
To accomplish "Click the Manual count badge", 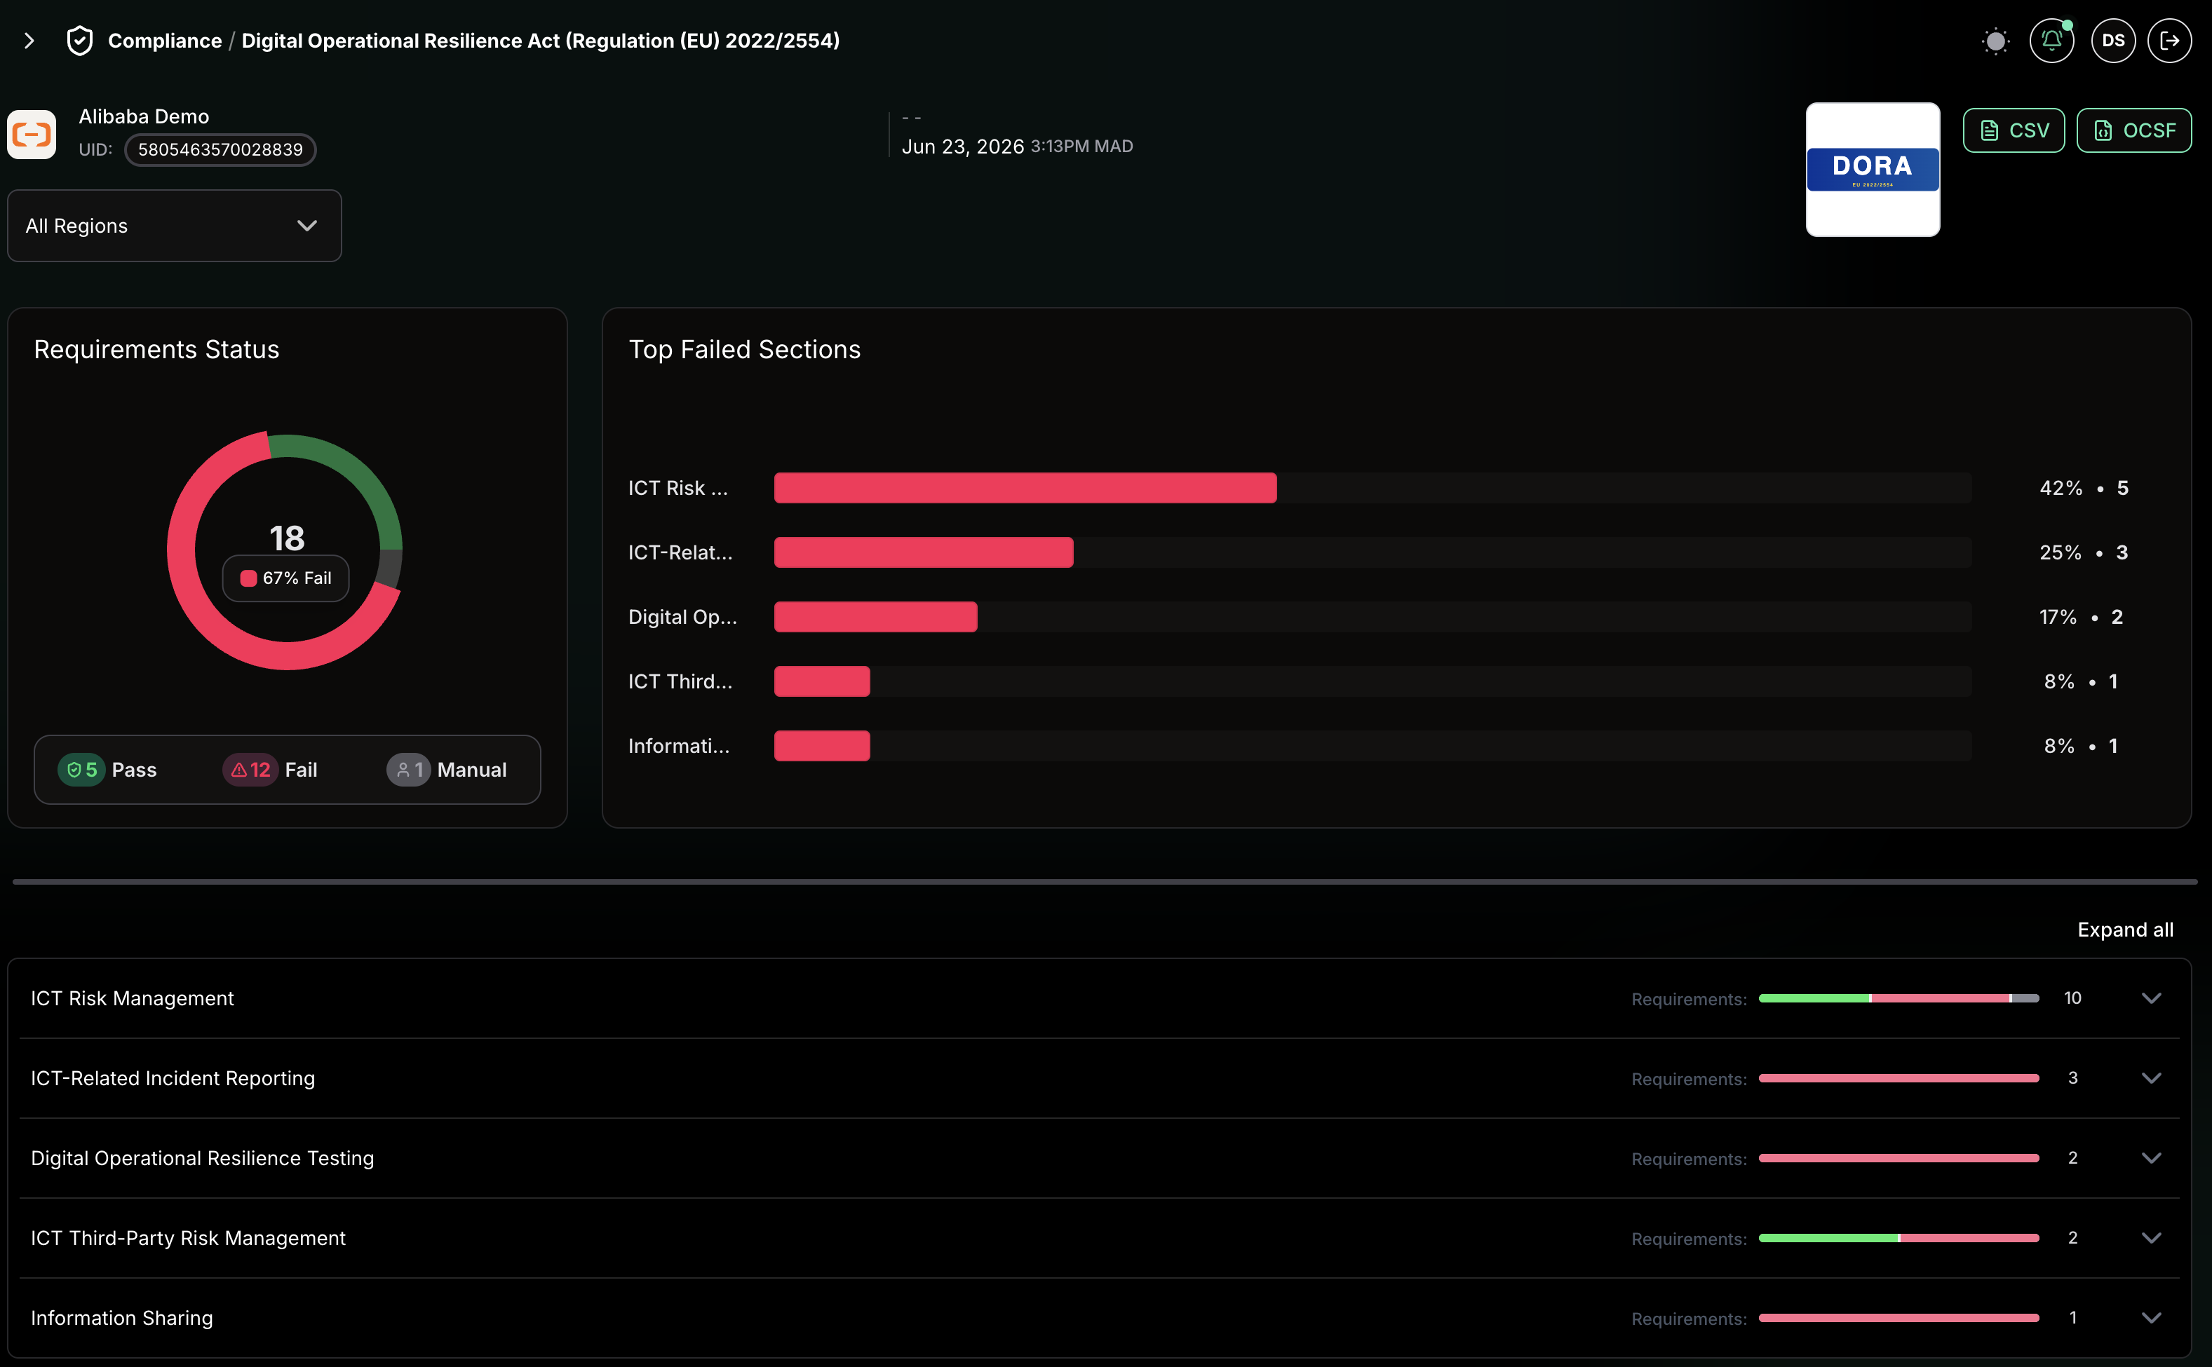I will pos(408,770).
